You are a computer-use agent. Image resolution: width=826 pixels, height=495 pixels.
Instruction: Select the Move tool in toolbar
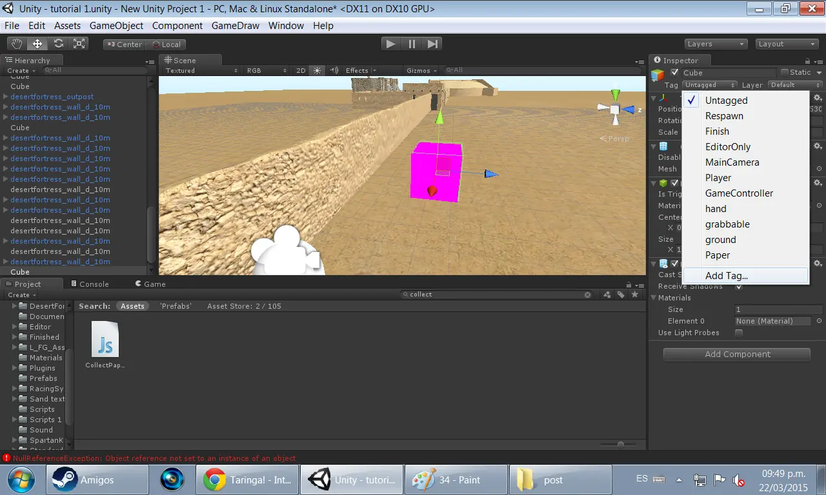[37, 44]
